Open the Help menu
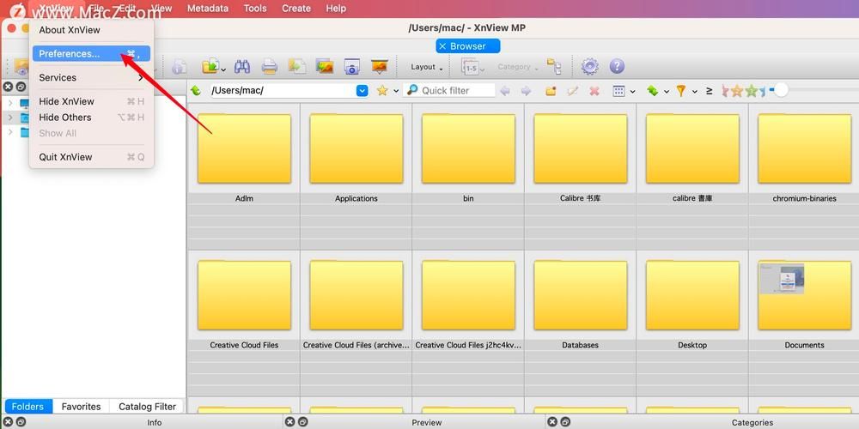The width and height of the screenshot is (859, 429). 336,9
